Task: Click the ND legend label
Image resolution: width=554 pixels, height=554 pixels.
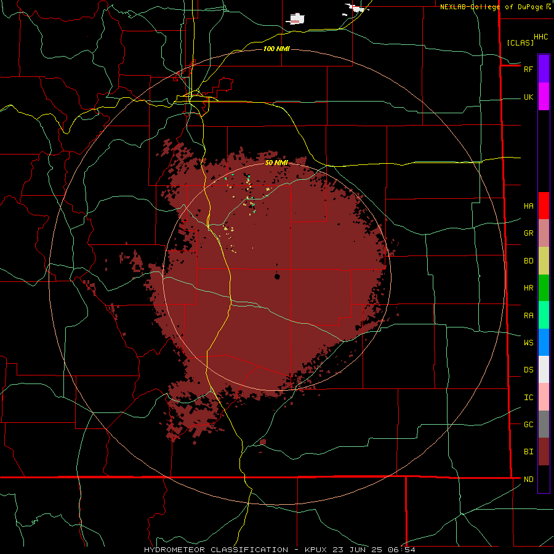Action: coord(528,480)
